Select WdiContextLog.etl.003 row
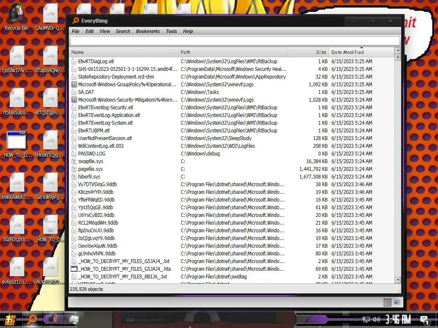The width and height of the screenshot is (438, 328). coord(232,146)
